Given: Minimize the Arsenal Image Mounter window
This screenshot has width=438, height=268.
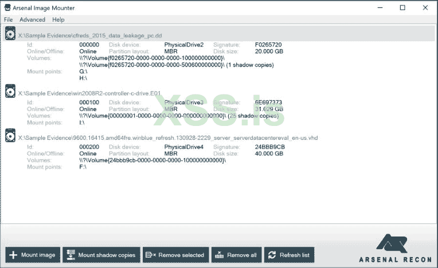Looking at the screenshot, I should 380,8.
